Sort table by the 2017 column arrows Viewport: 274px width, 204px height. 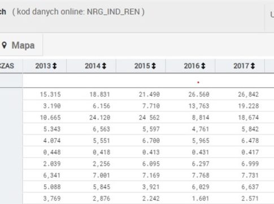pos(253,66)
